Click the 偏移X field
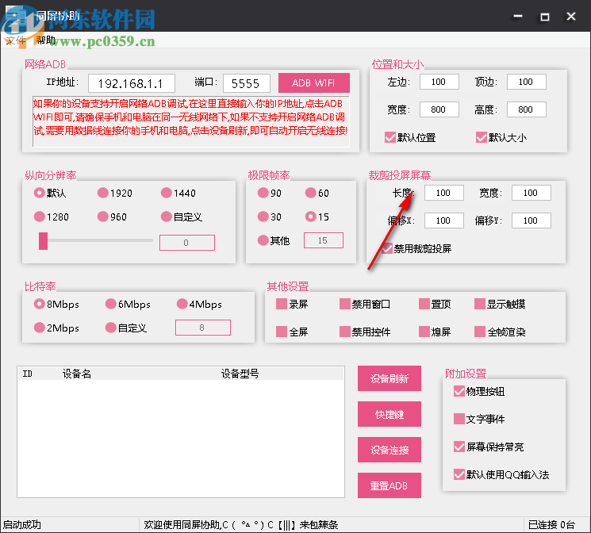 coord(444,220)
